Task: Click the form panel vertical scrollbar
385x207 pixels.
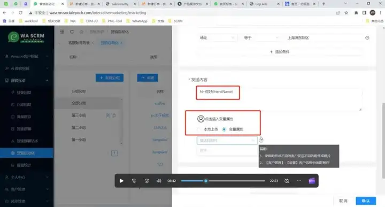Action: (383, 140)
